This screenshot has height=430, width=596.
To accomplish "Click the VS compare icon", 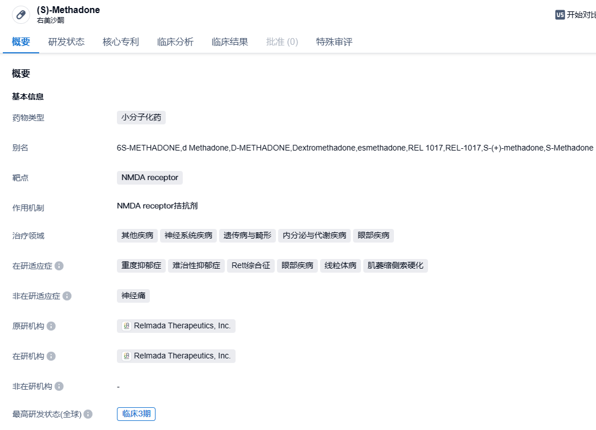I will pos(560,15).
